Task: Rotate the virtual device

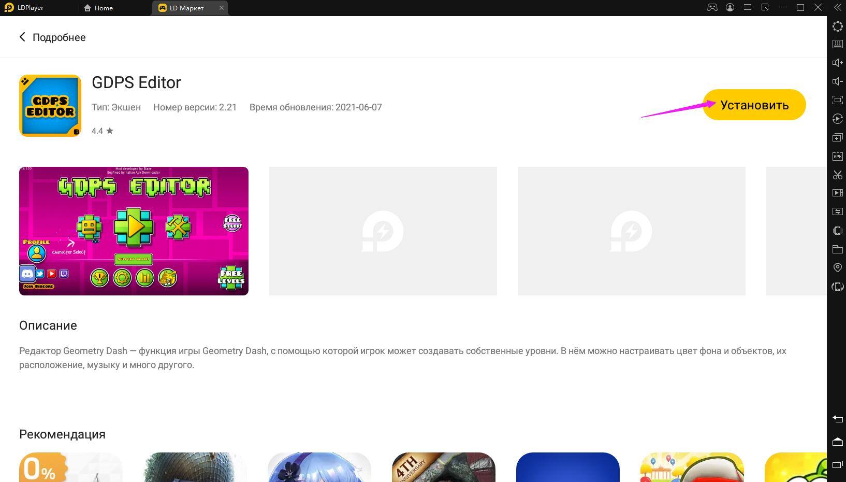Action: 837,286
